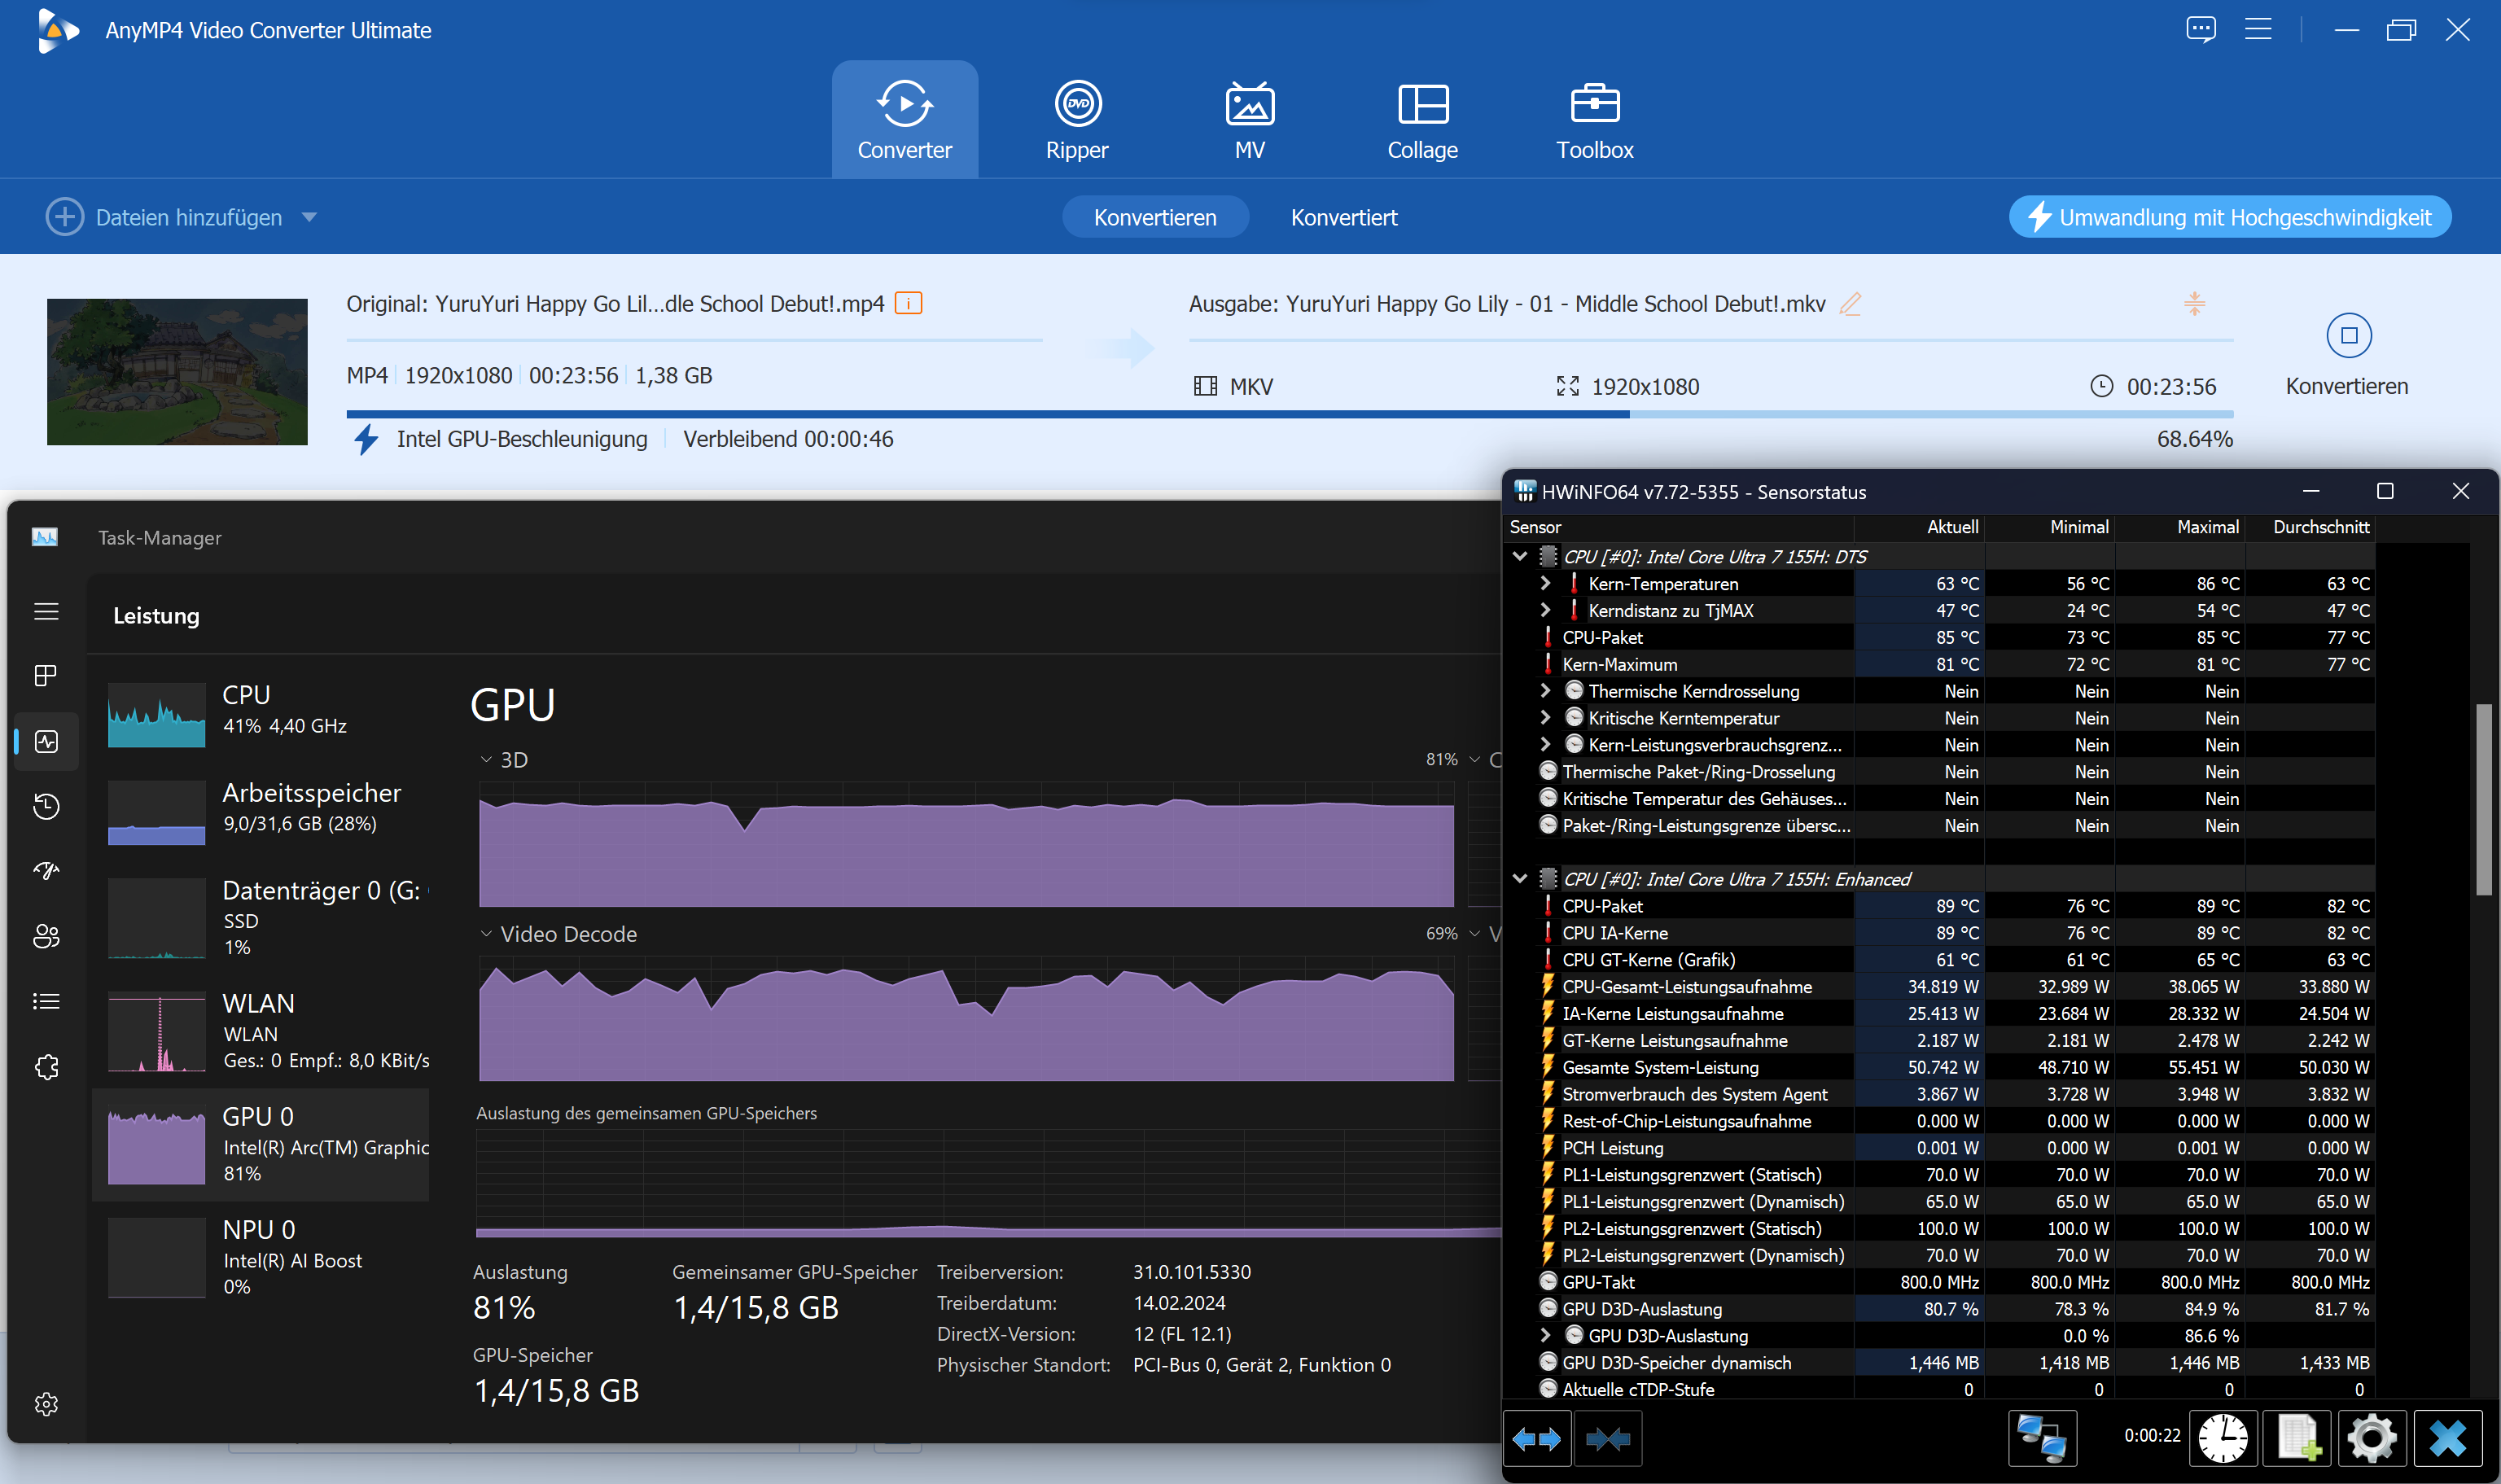
Task: Open Task-Manager Autostart apps icon
Action: click(x=46, y=871)
